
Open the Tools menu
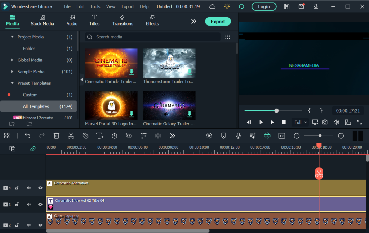(95, 6)
